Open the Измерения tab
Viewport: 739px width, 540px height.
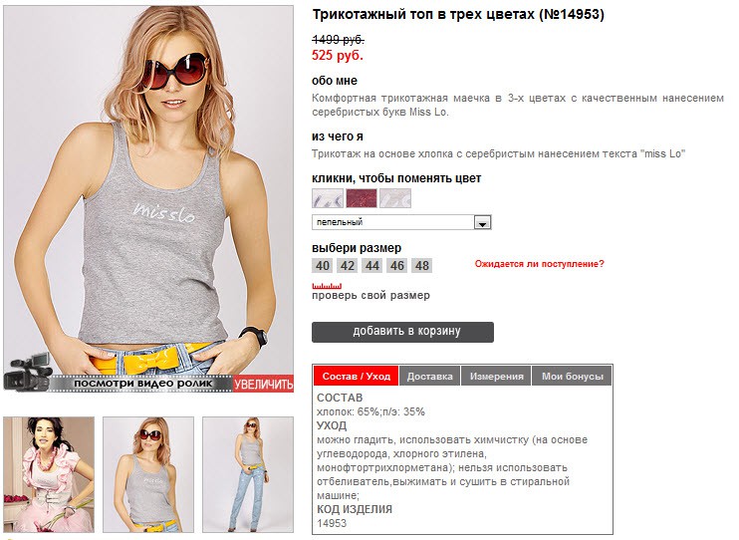(496, 376)
